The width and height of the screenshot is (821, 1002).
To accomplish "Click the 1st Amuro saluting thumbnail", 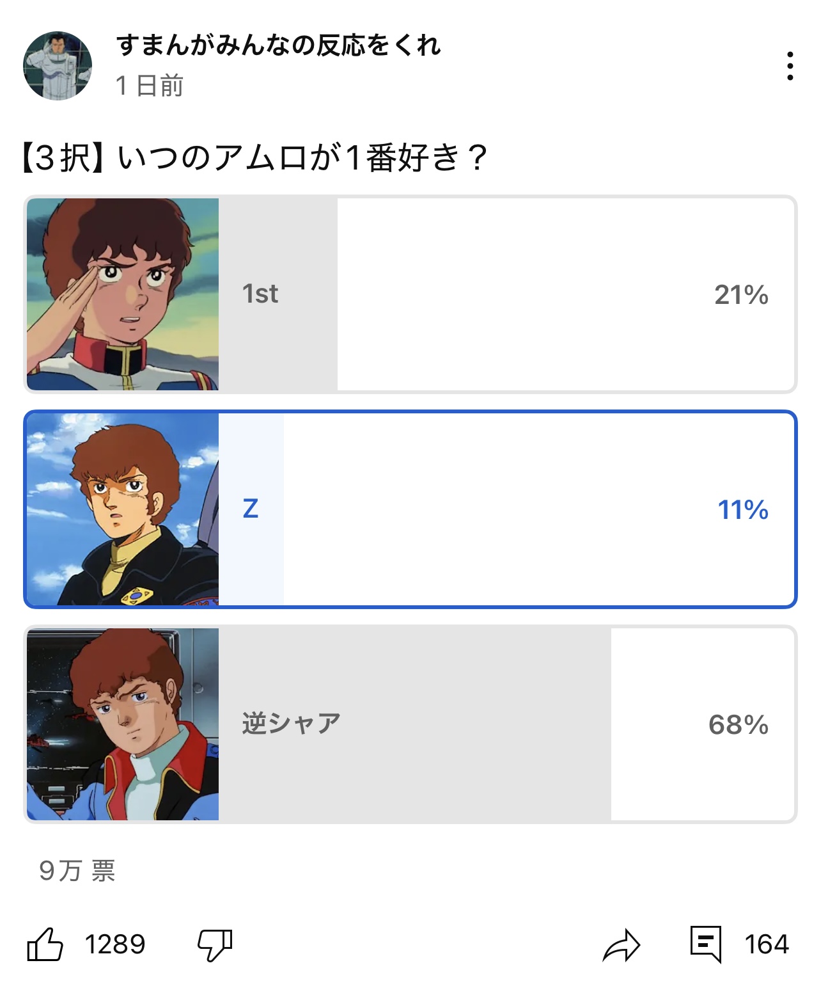I will [x=123, y=294].
